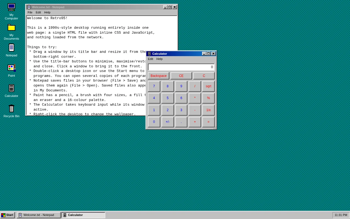Image resolution: width=350 pixels, height=219 pixels.
Task: Select the My Documents folder icon
Action: click(11, 32)
